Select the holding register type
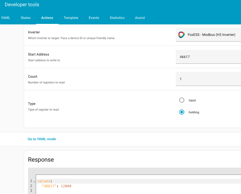The image size is (241, 194). [x=182, y=112]
